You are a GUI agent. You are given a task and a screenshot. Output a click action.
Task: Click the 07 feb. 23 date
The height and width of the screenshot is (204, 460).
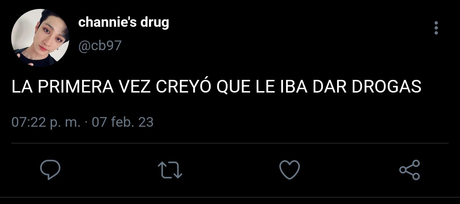coord(123,122)
